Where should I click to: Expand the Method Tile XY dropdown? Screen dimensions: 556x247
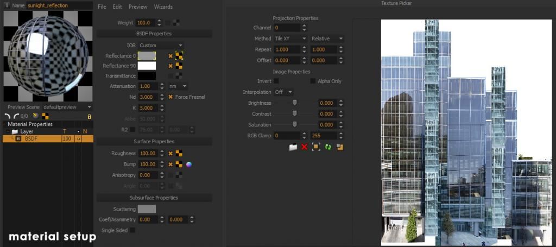[290, 39]
